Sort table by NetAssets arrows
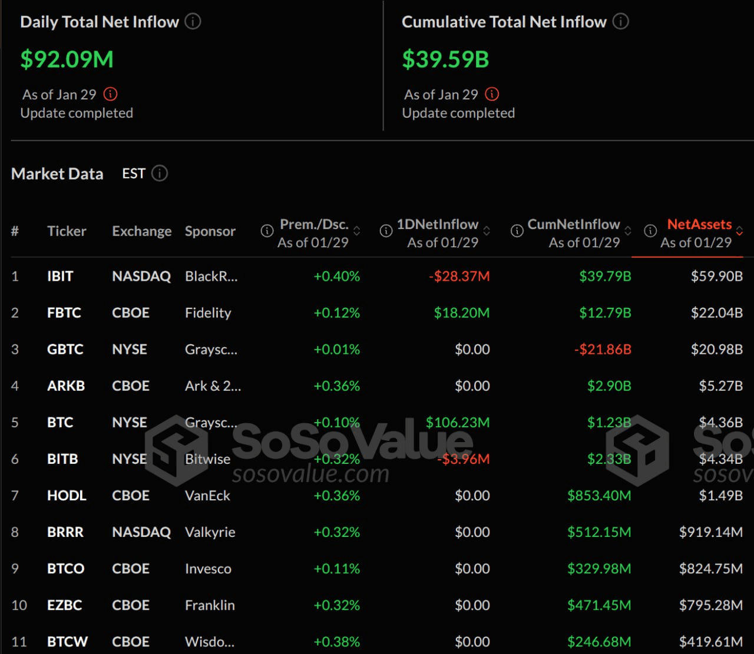This screenshot has width=754, height=654. pyautogui.click(x=739, y=231)
